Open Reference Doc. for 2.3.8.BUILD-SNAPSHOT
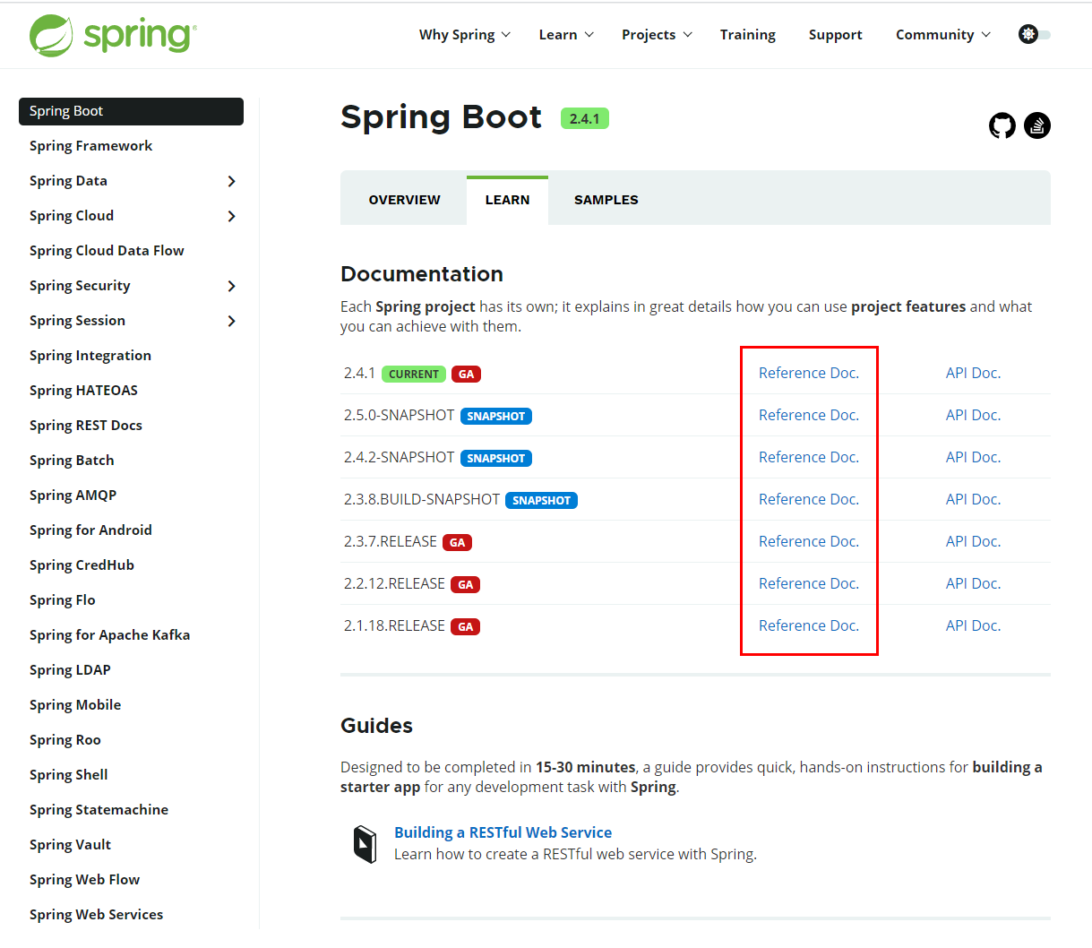This screenshot has width=1092, height=948. point(808,499)
